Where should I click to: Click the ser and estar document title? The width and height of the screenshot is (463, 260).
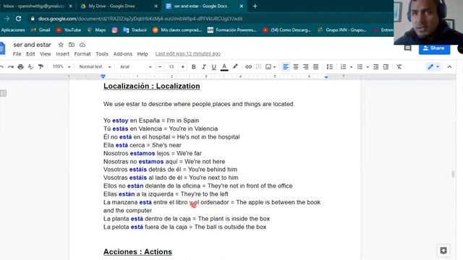tap(32, 45)
